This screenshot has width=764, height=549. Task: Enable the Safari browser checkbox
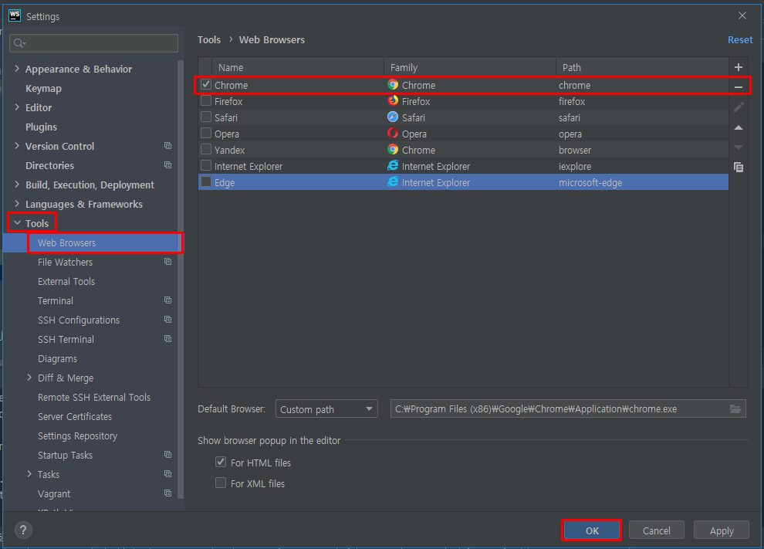(206, 117)
